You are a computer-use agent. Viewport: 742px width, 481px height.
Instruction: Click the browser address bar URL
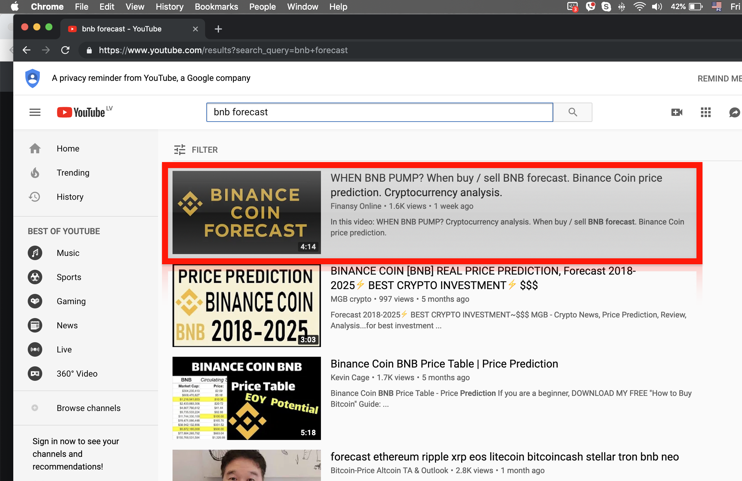(x=223, y=50)
